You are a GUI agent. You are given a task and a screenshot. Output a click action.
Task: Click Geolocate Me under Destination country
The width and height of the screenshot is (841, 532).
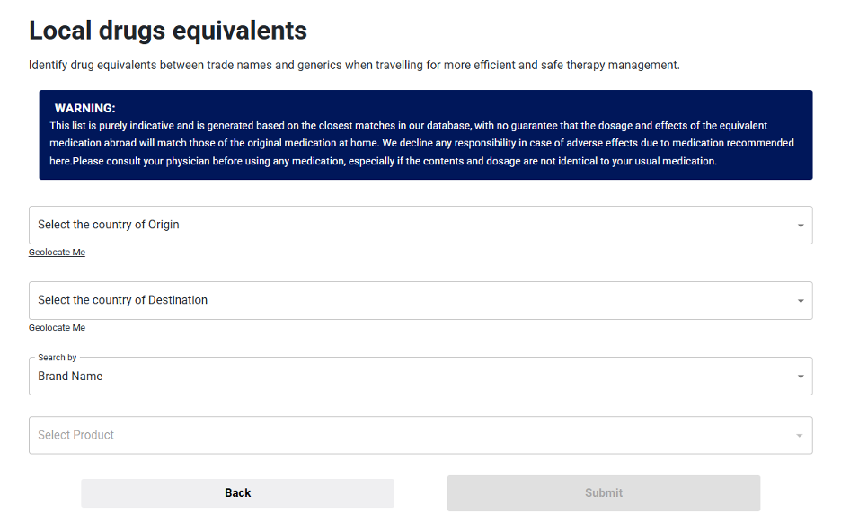pyautogui.click(x=57, y=328)
